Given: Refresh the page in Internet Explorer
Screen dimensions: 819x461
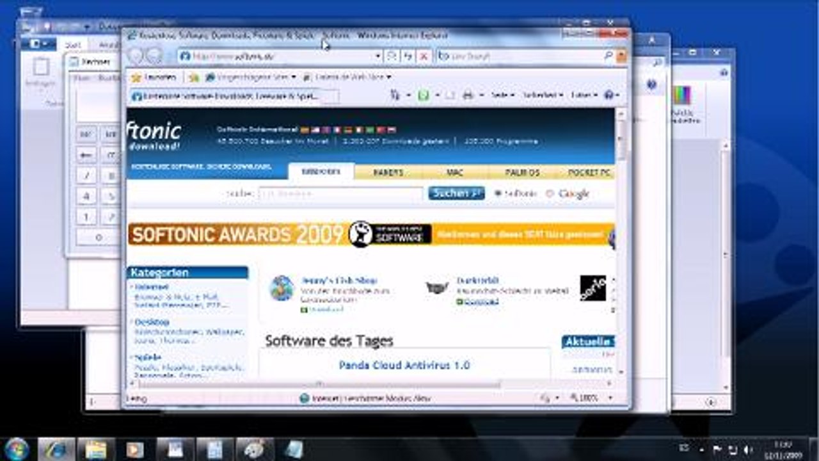Looking at the screenshot, I should (408, 56).
